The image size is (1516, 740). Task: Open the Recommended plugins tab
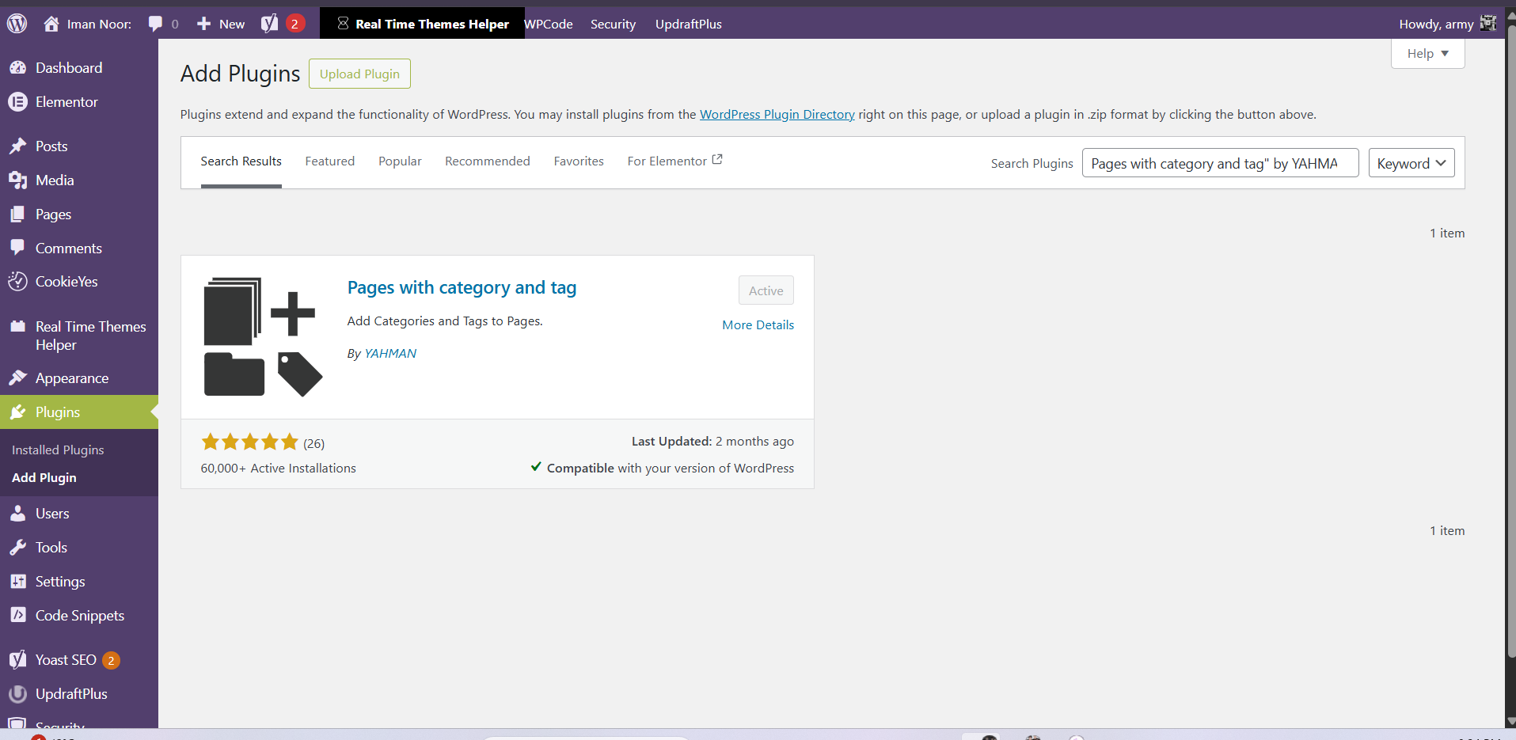click(488, 161)
